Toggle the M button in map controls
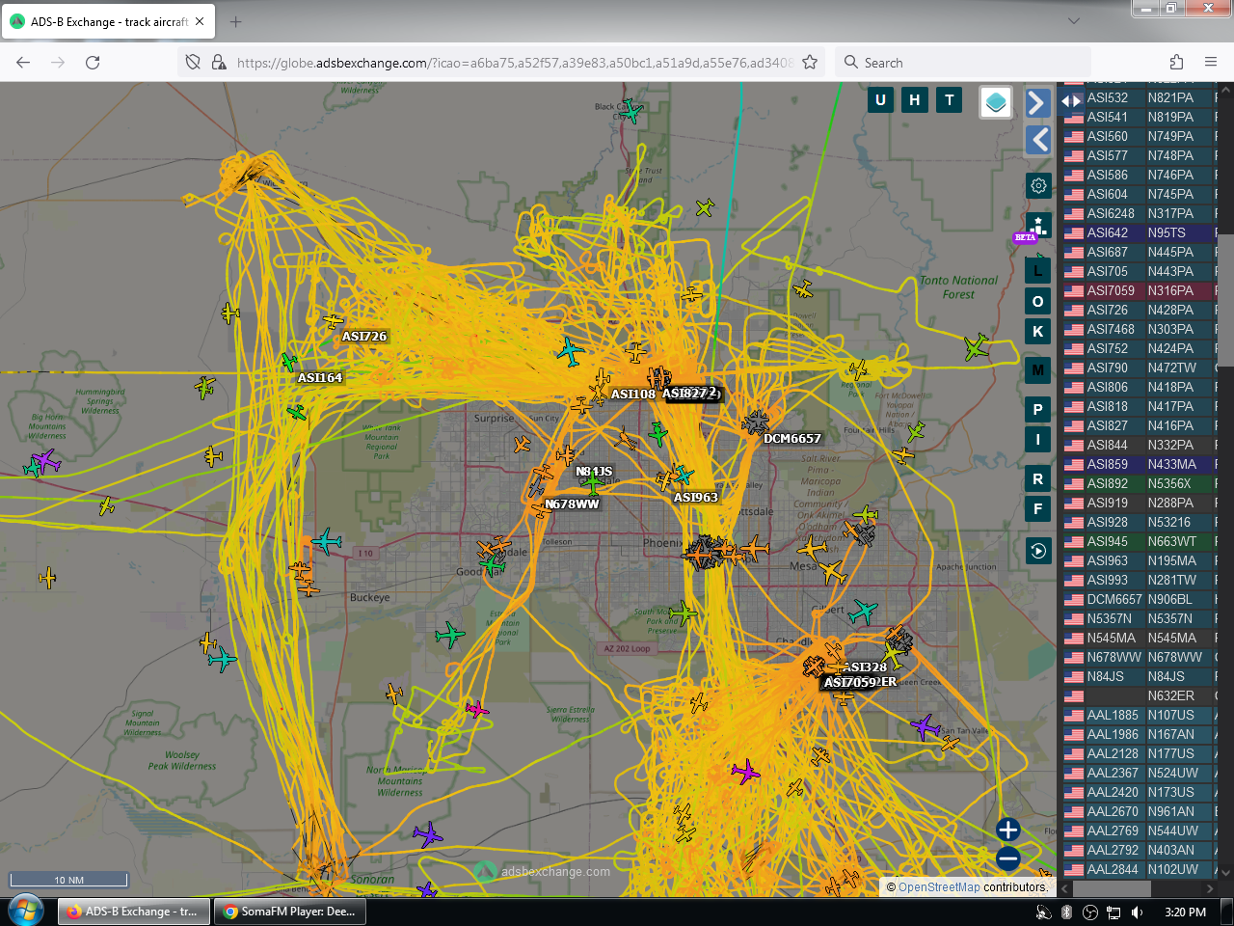 click(x=1038, y=369)
